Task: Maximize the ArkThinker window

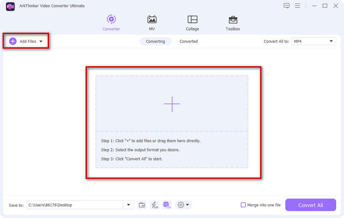Action: coord(325,6)
